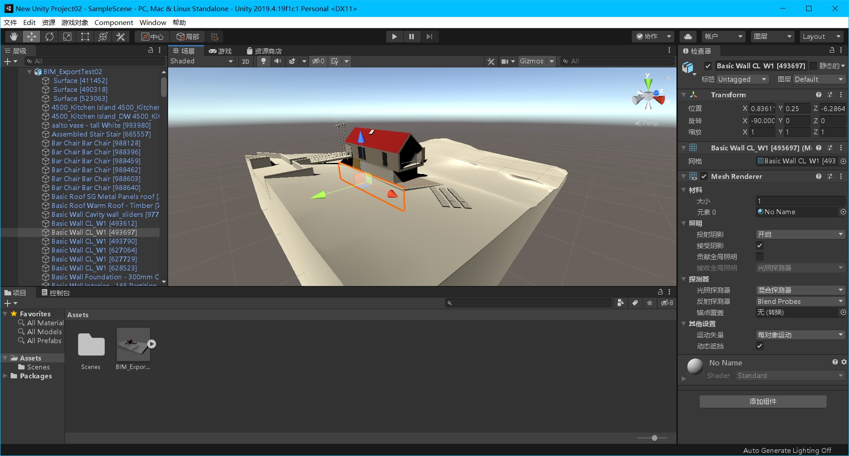Activate the Hand pan tool

[13, 37]
